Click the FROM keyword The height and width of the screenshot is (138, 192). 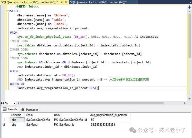click(14, 33)
